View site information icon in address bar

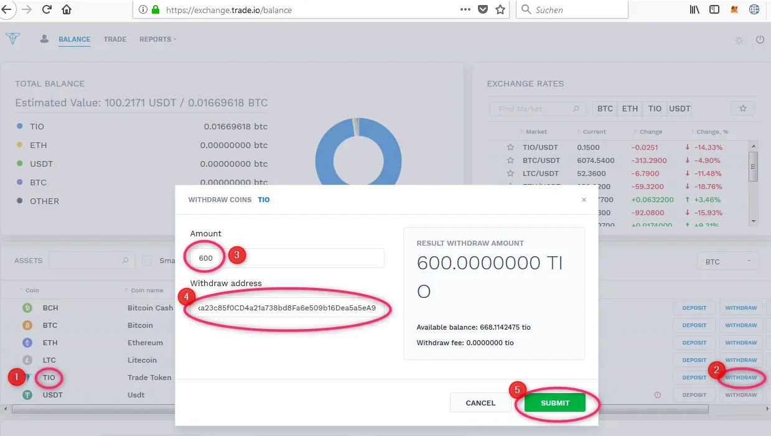pyautogui.click(x=143, y=10)
